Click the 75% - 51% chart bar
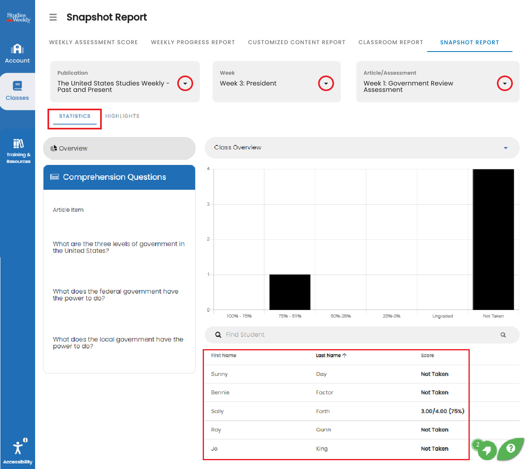526x469 pixels. point(290,292)
